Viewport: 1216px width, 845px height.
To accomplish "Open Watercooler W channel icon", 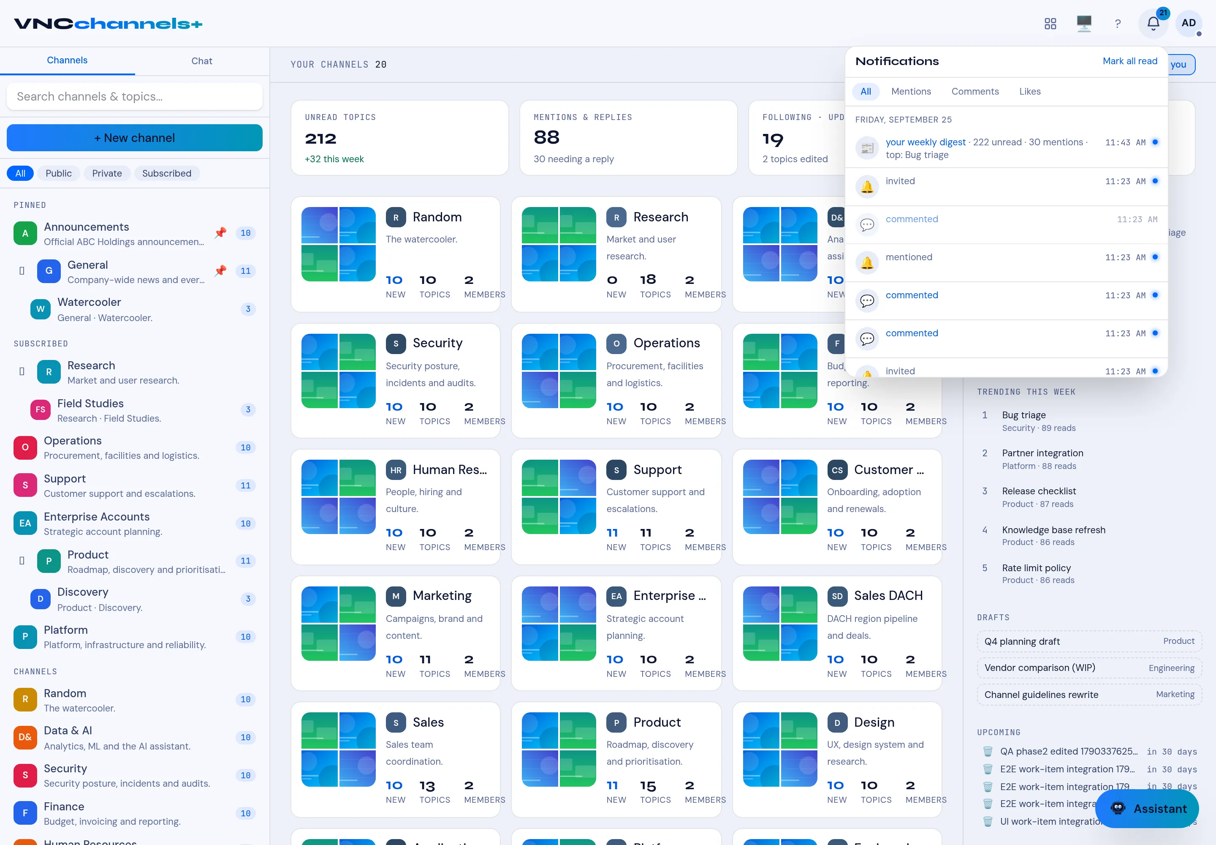I will click(40, 309).
